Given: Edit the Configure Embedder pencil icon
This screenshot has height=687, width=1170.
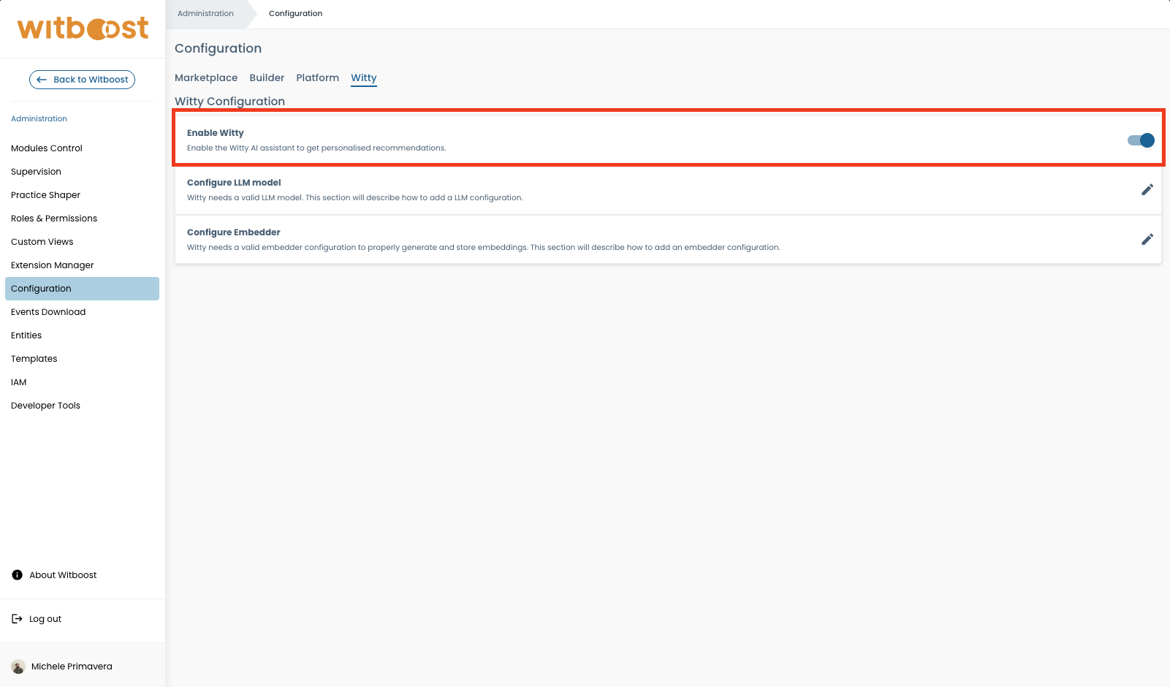Looking at the screenshot, I should click(1147, 240).
